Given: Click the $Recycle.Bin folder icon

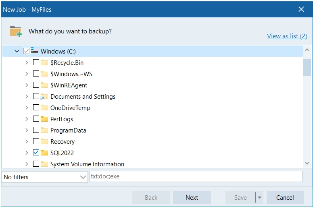Looking at the screenshot, I should click(x=44, y=62).
